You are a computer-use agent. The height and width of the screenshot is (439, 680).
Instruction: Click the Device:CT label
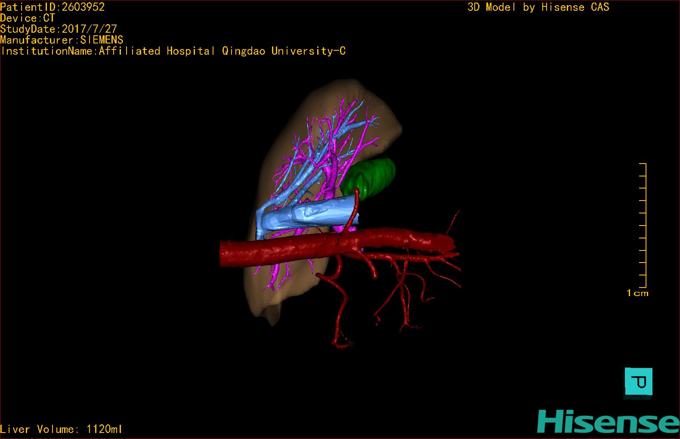(x=28, y=18)
